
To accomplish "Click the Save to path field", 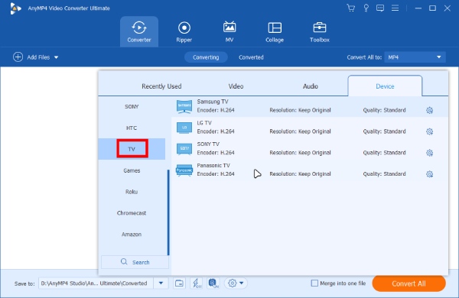I will [x=96, y=283].
